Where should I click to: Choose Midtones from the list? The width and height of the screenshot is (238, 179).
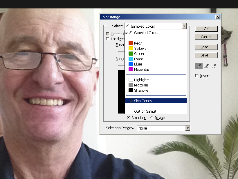pos(141,85)
